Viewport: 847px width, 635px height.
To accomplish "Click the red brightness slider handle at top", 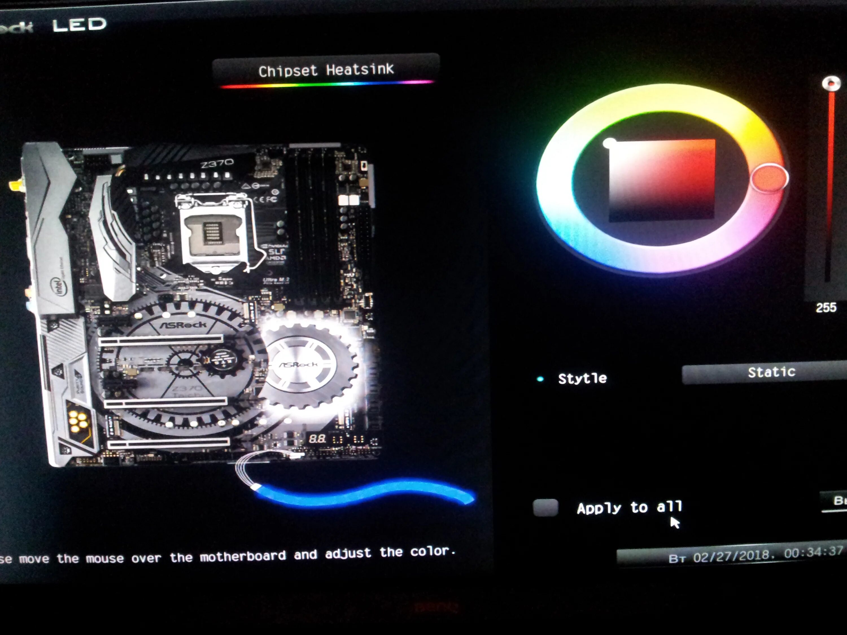I will pyautogui.click(x=831, y=83).
